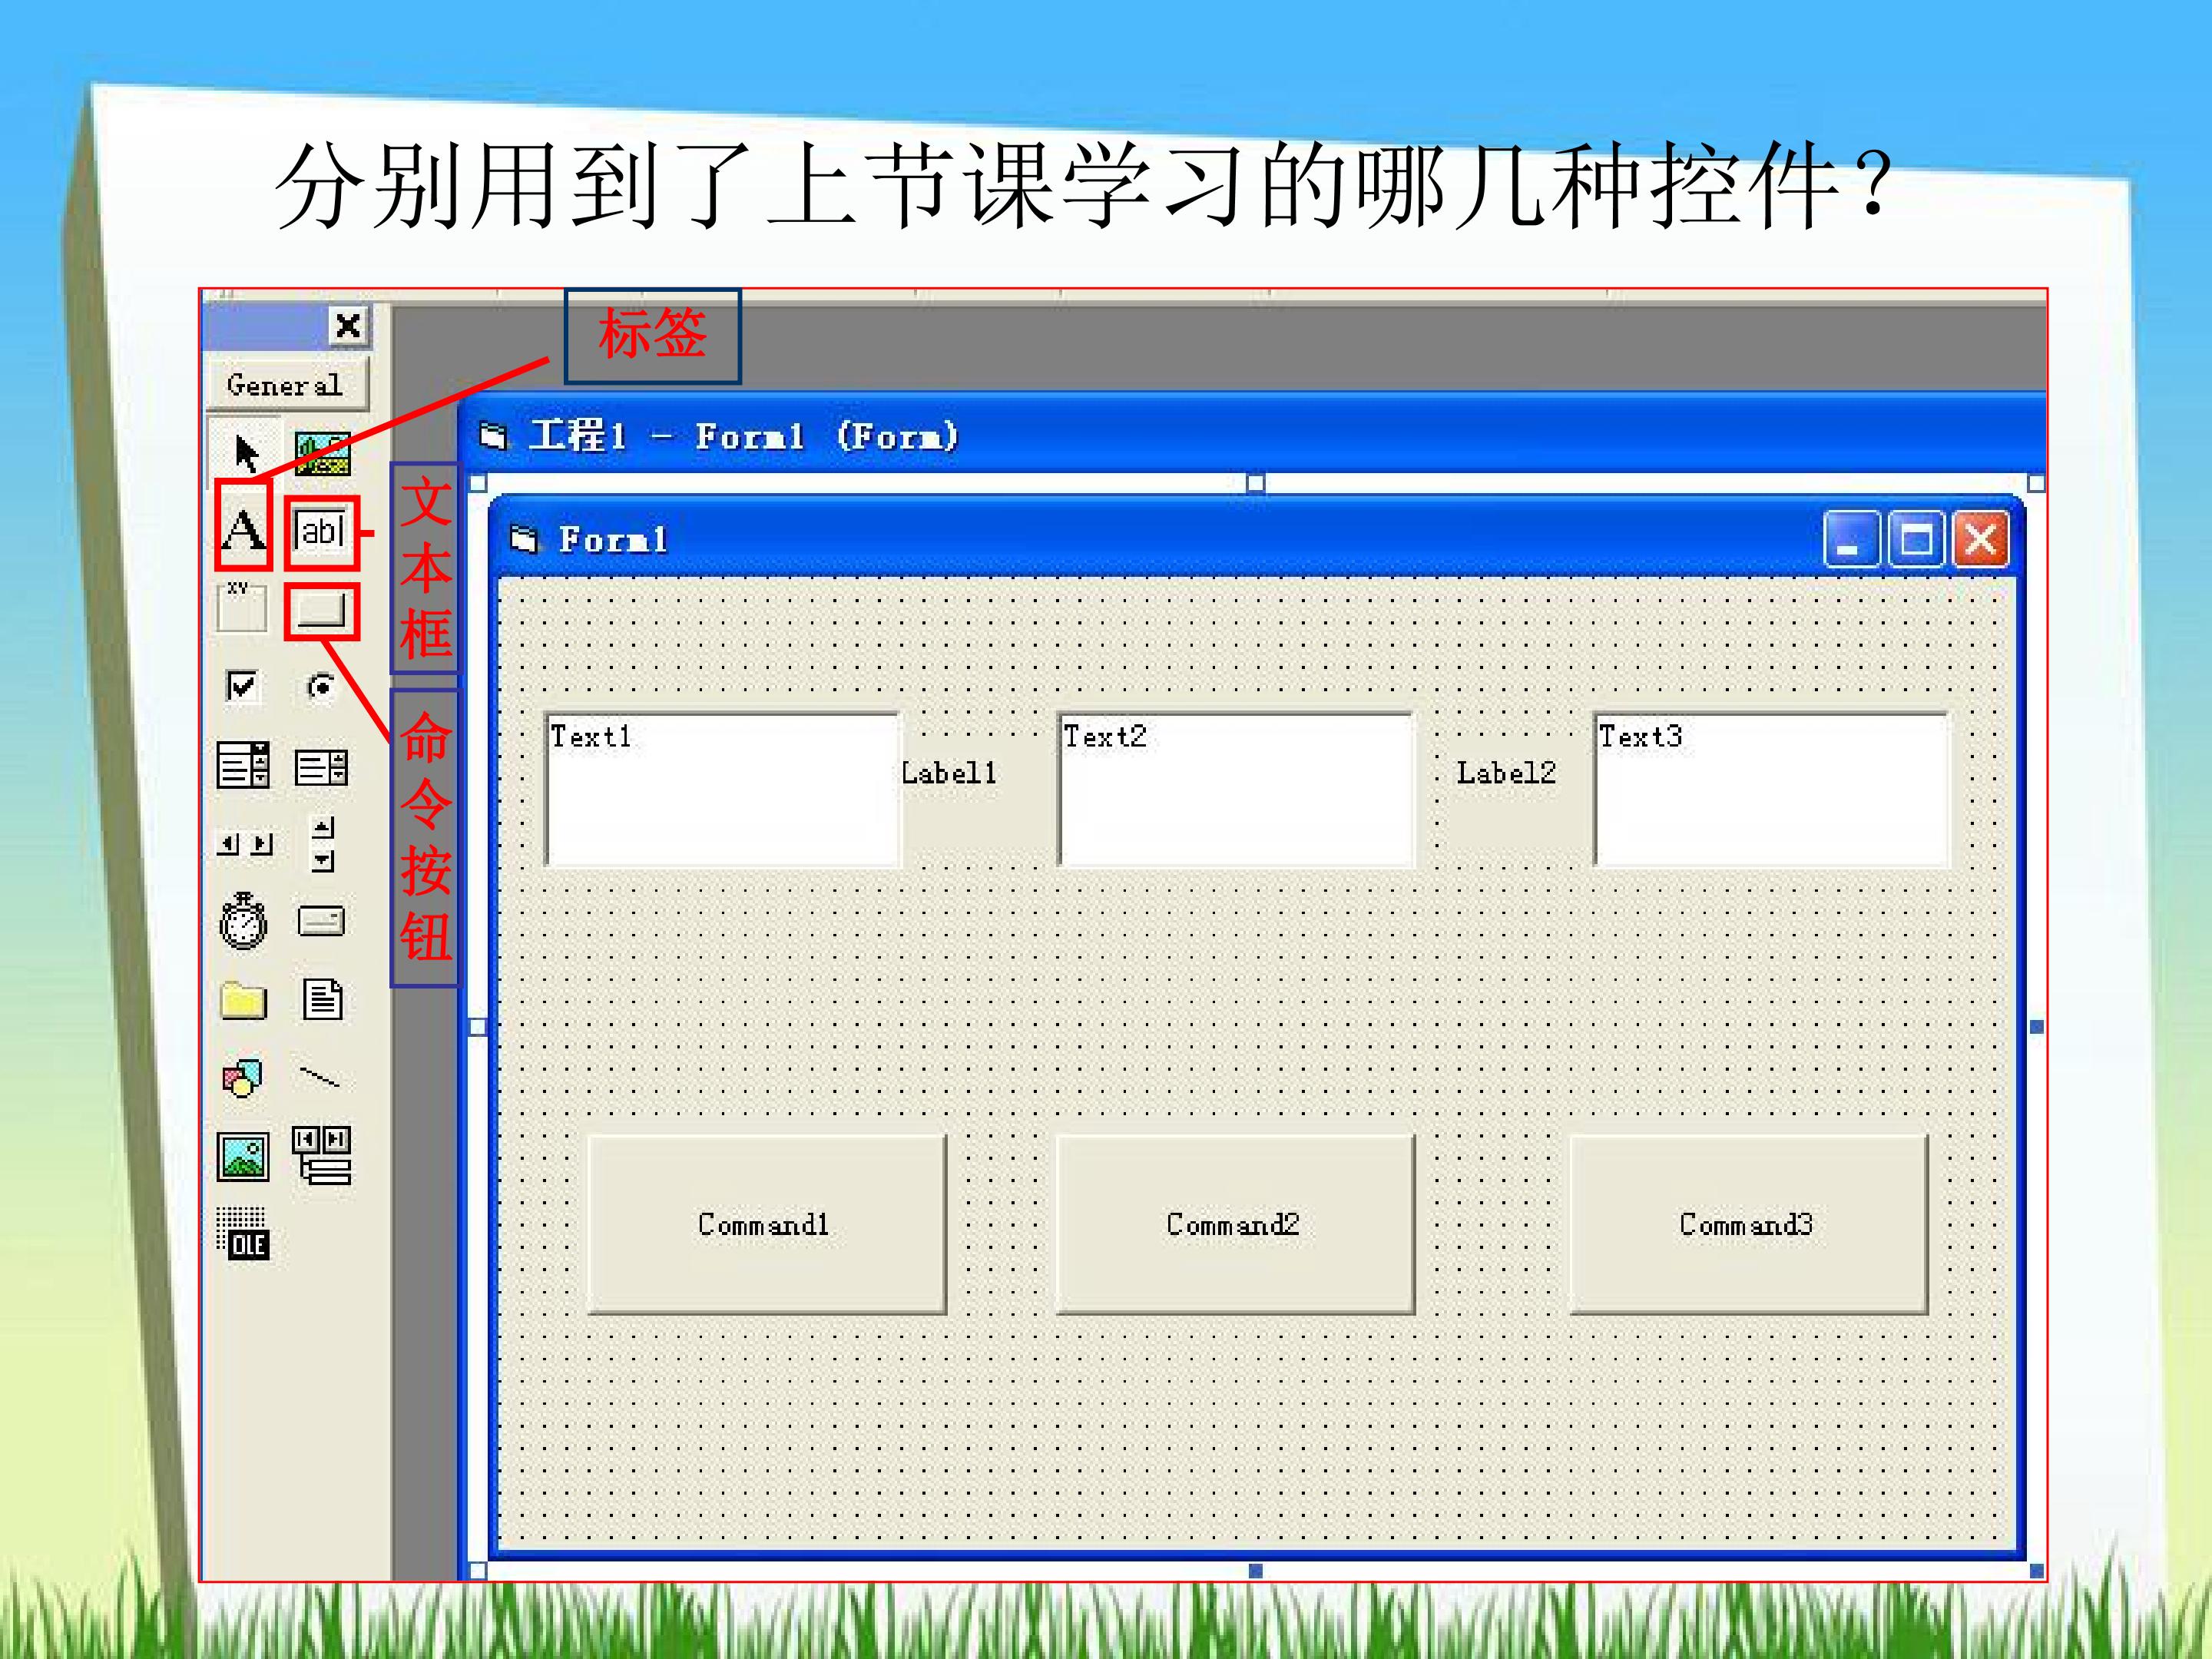Select the Timer tool
2212x1659 pixels.
pos(243,921)
